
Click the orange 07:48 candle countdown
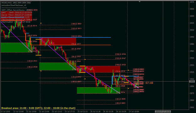point(149,83)
